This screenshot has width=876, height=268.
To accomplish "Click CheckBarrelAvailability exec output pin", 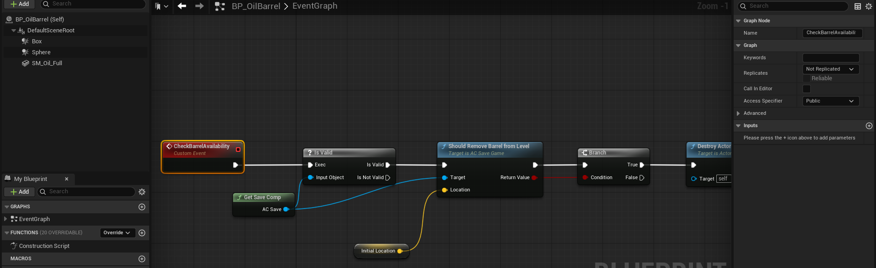I will tap(235, 165).
